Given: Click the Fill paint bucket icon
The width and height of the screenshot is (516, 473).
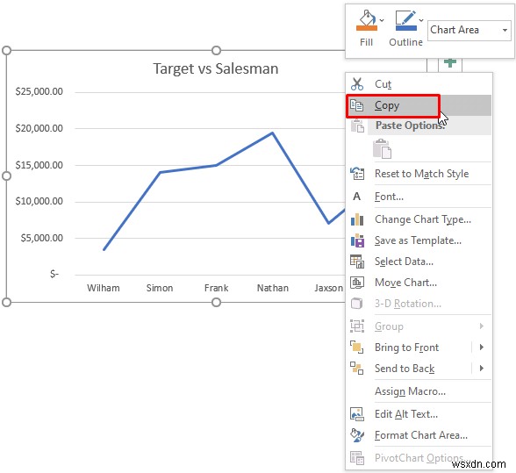Looking at the screenshot, I should pyautogui.click(x=367, y=20).
